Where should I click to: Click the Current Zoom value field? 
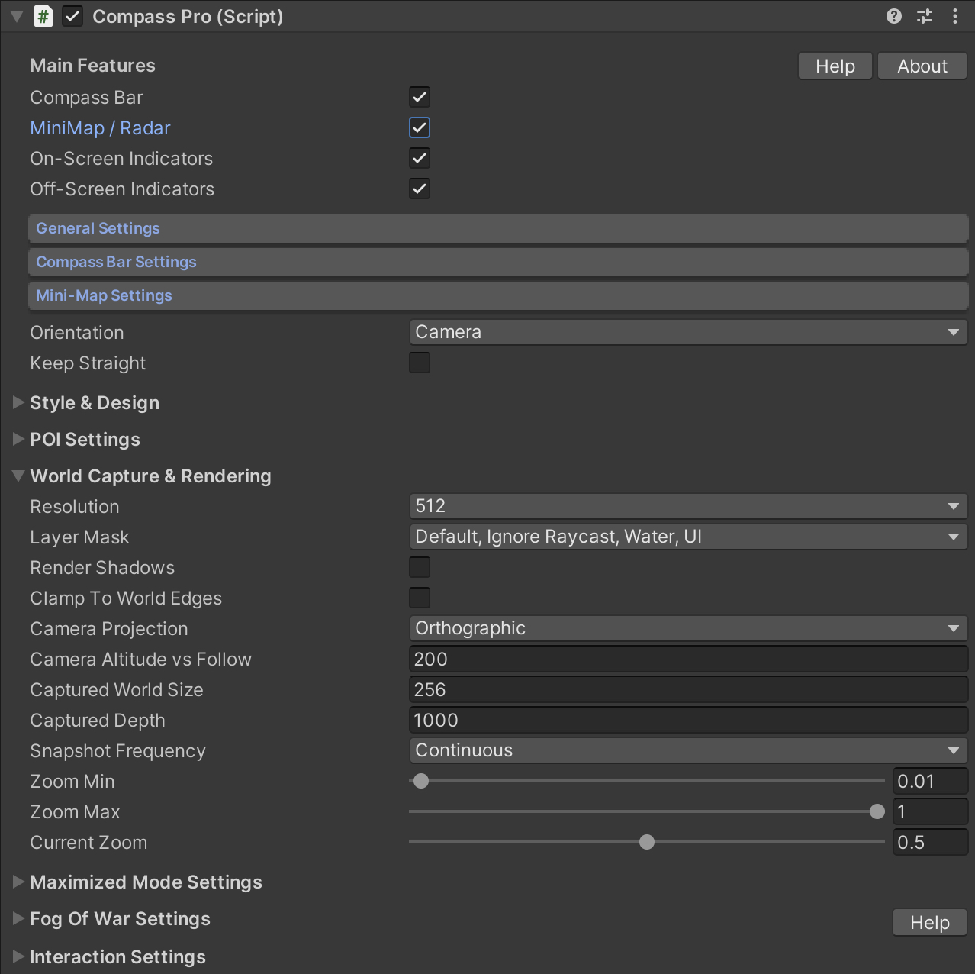coord(930,842)
